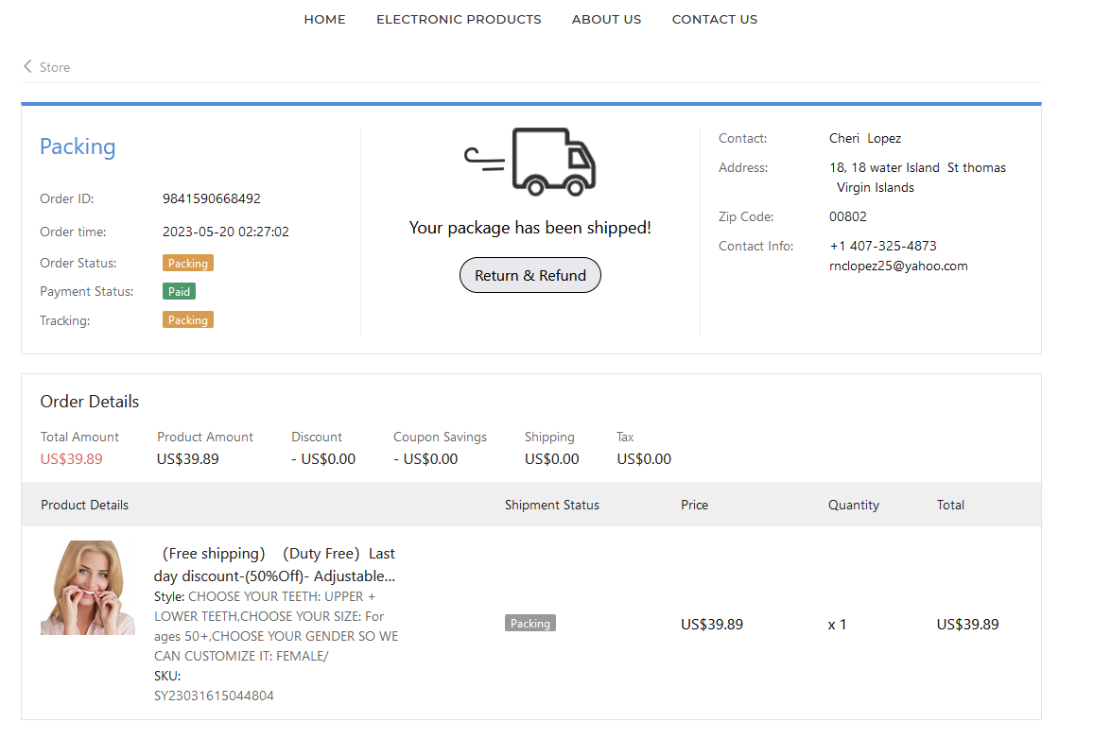Open the CONTACT US page
This screenshot has width=1111, height=739.
714,19
